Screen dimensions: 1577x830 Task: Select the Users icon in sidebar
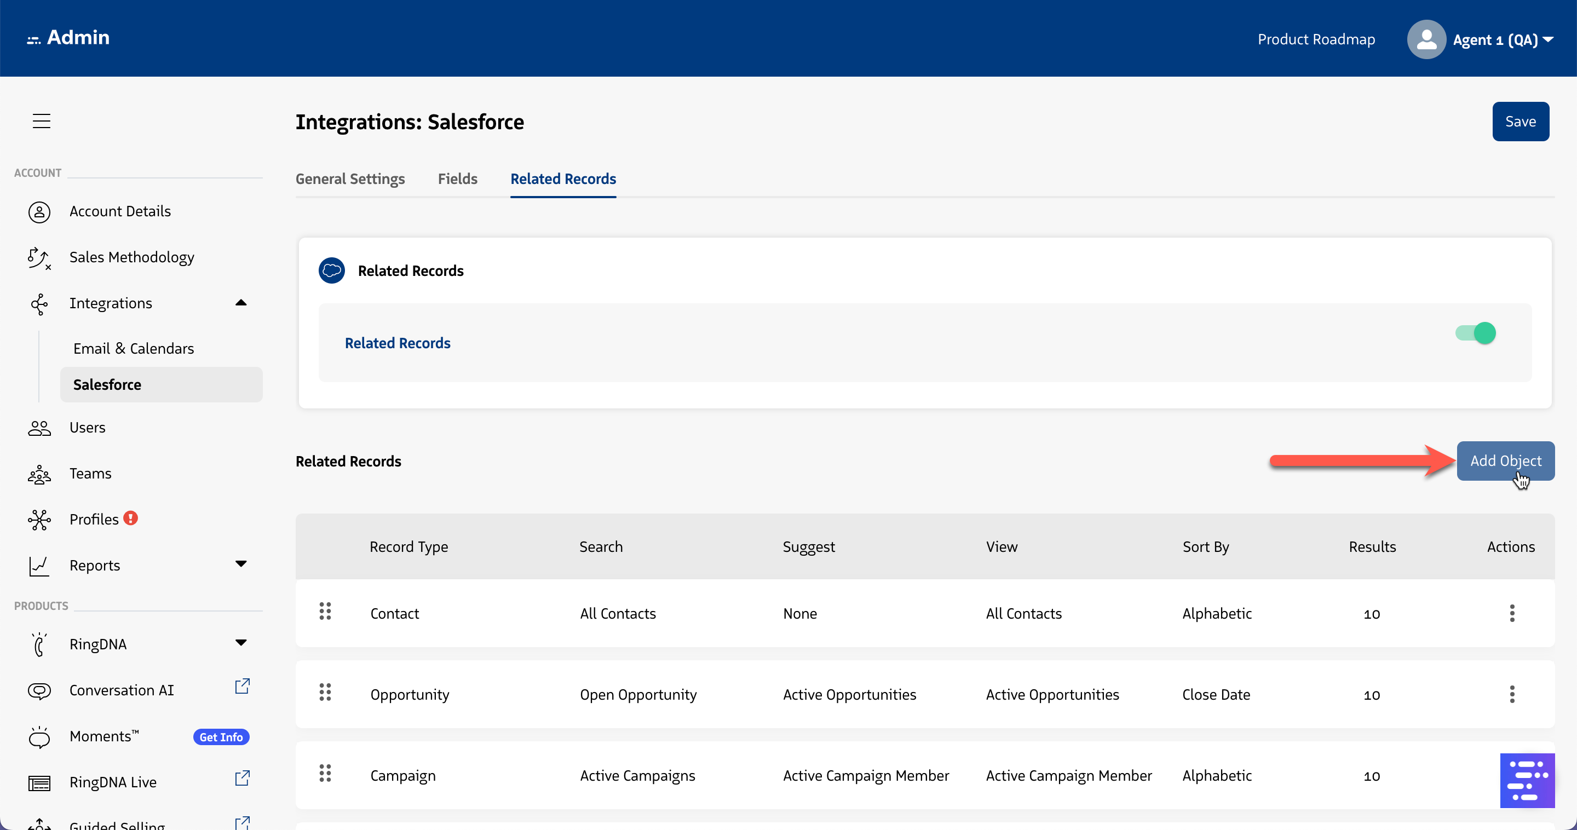(39, 427)
